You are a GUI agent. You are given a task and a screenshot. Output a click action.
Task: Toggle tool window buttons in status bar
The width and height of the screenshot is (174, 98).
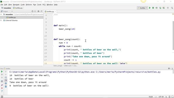(2, 97)
